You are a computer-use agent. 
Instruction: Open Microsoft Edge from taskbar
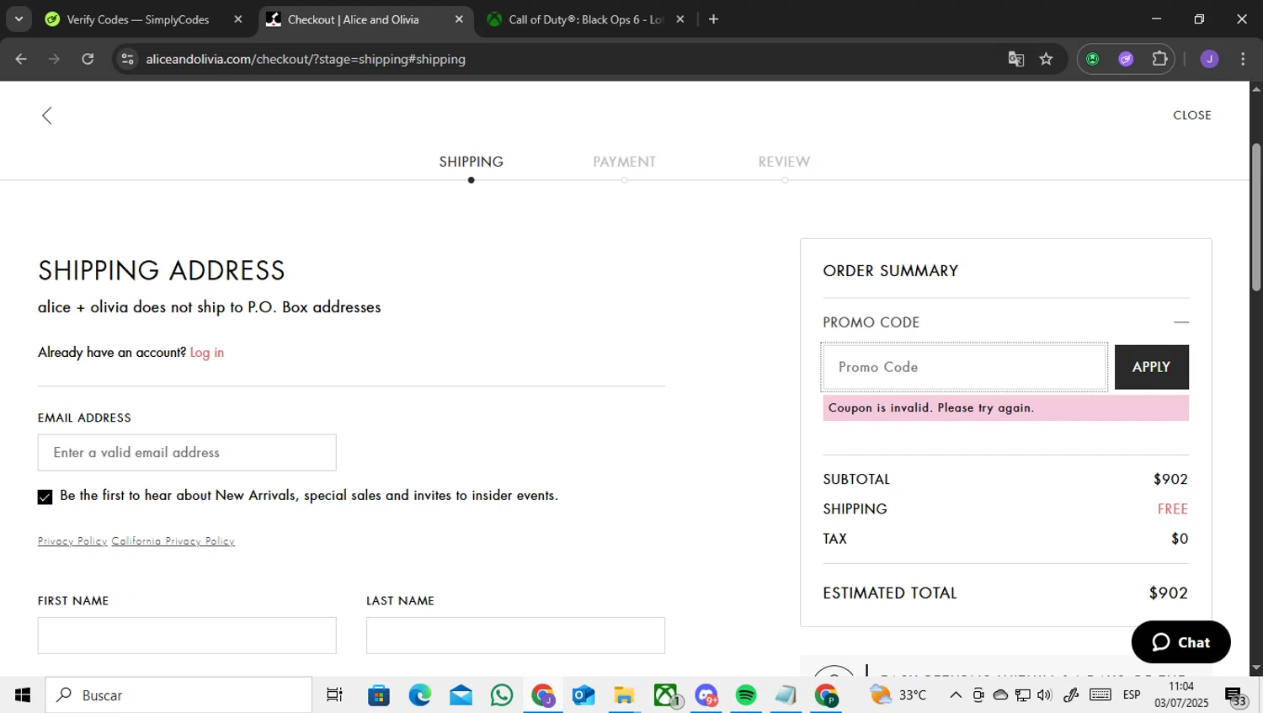(420, 695)
